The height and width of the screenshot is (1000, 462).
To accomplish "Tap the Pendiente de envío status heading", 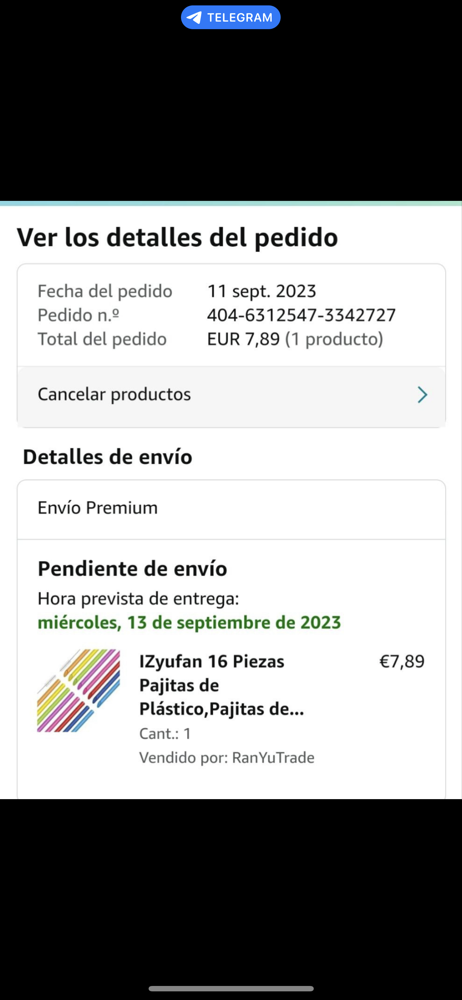I will pyautogui.click(x=132, y=569).
